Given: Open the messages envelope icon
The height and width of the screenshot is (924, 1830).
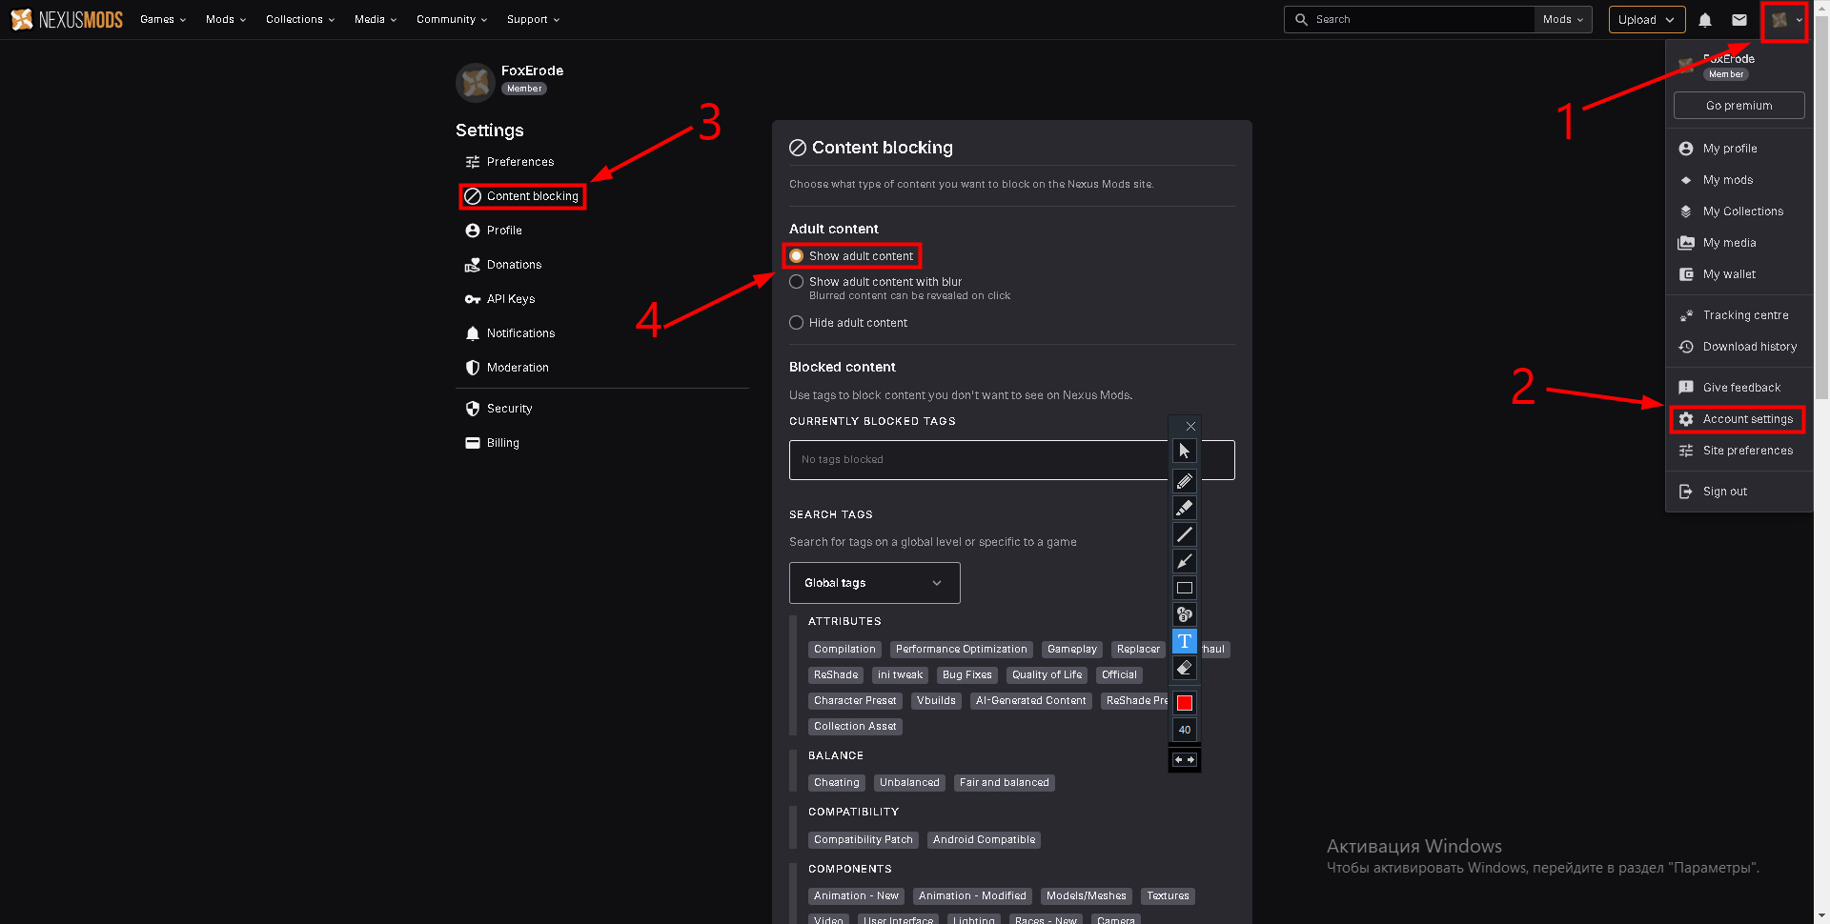Looking at the screenshot, I should [1739, 19].
